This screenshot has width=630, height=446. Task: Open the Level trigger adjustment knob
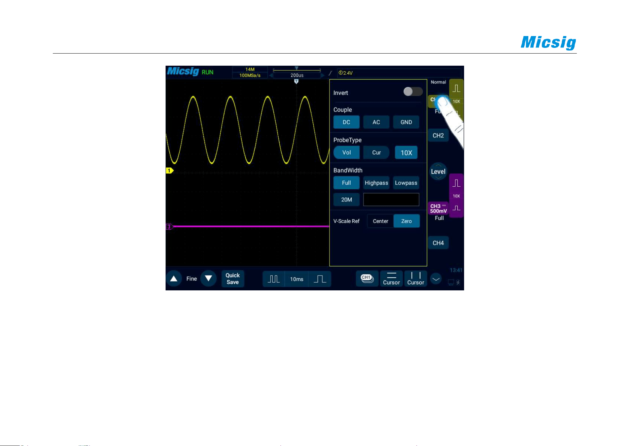coord(438,171)
